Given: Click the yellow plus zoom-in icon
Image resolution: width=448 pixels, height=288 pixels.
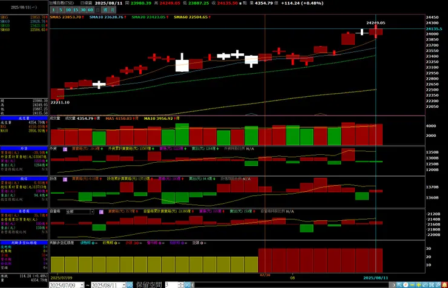Looking at the screenshot, I should (418, 285).
